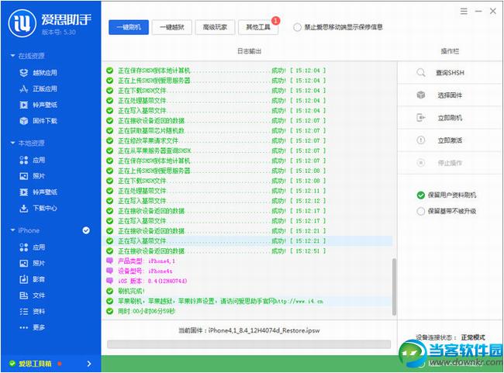Open 下载中心 download center

[43, 208]
